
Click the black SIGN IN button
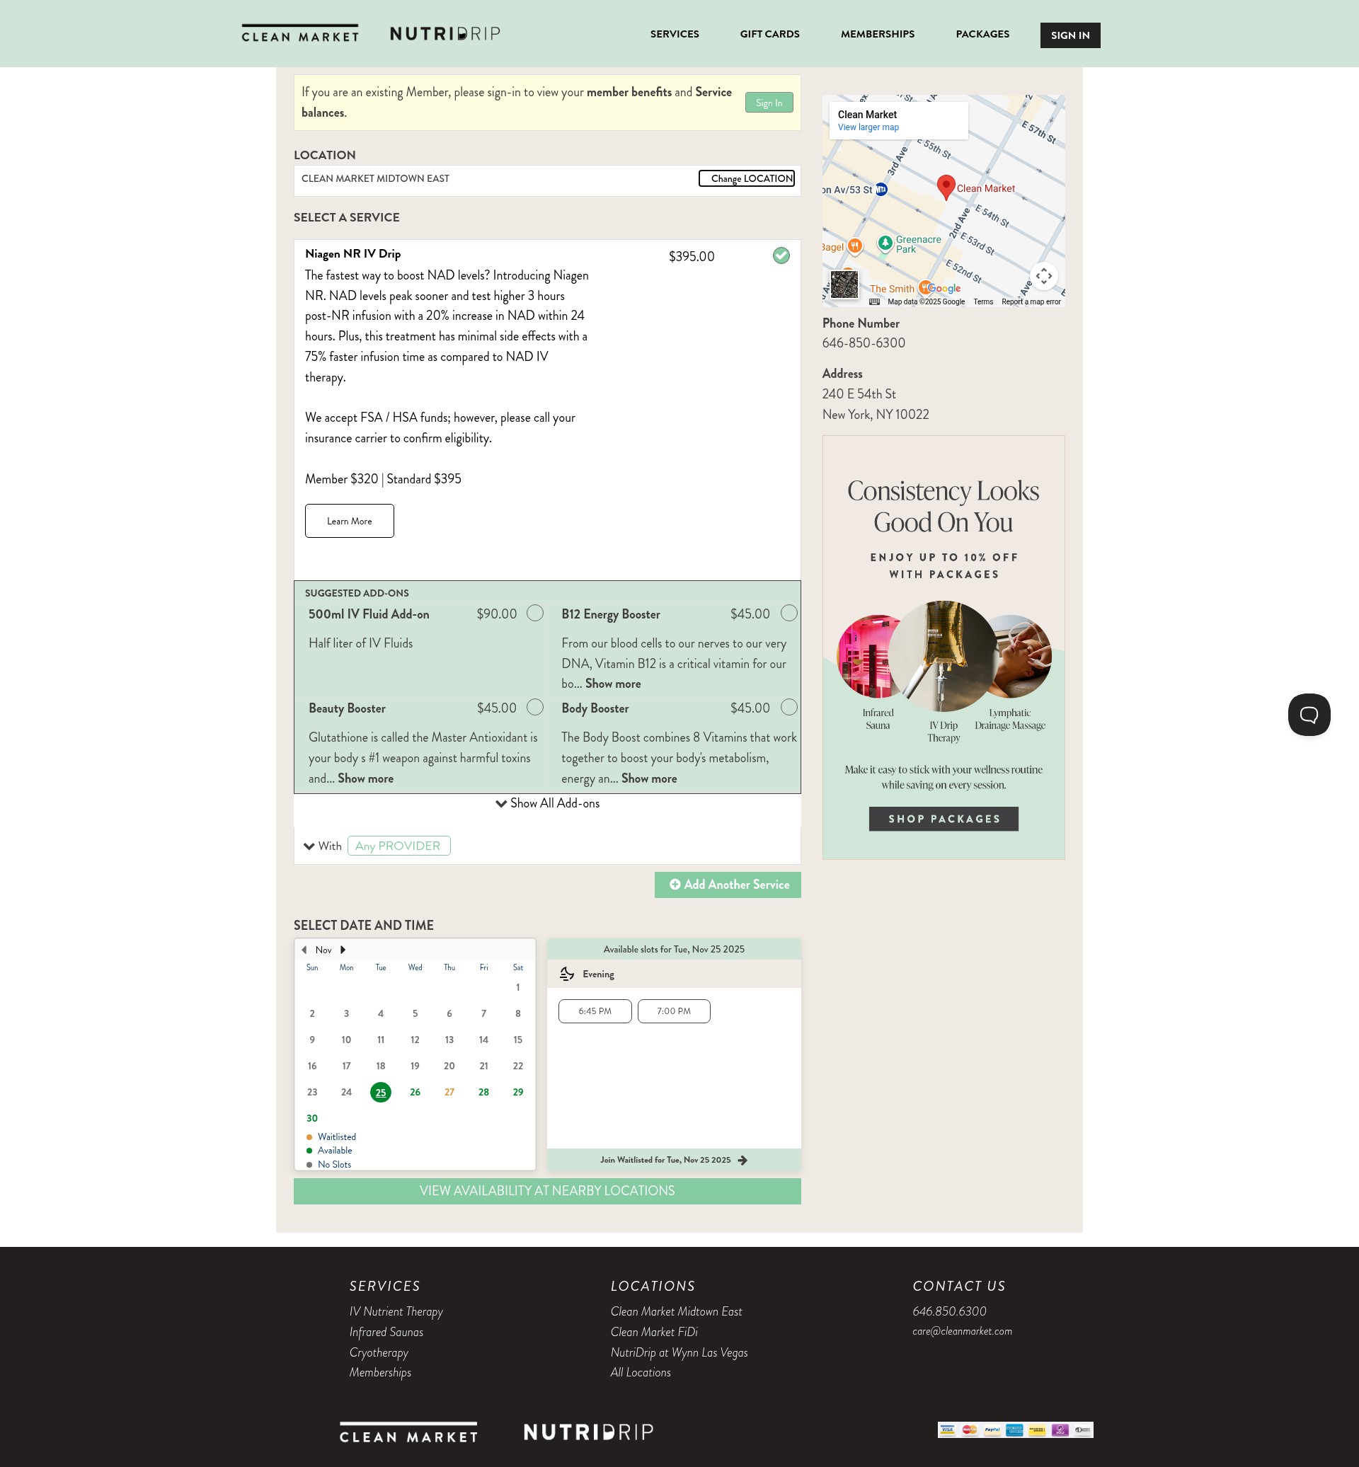point(1070,35)
